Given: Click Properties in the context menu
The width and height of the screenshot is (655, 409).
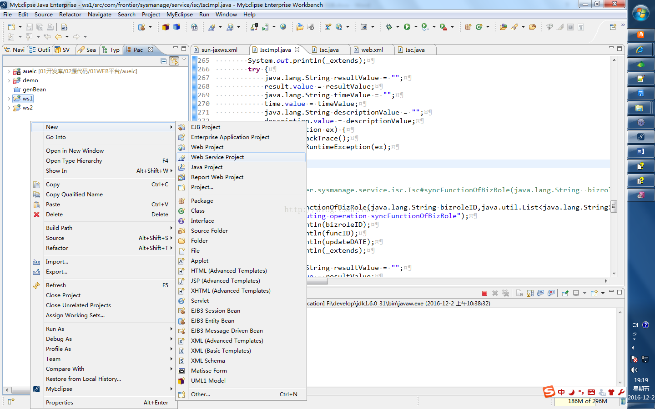Looking at the screenshot, I should click(103, 403).
